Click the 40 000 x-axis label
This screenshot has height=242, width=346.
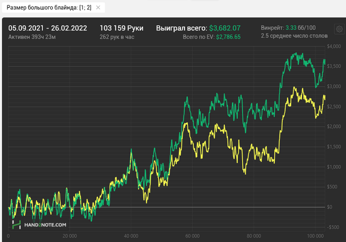(131, 236)
